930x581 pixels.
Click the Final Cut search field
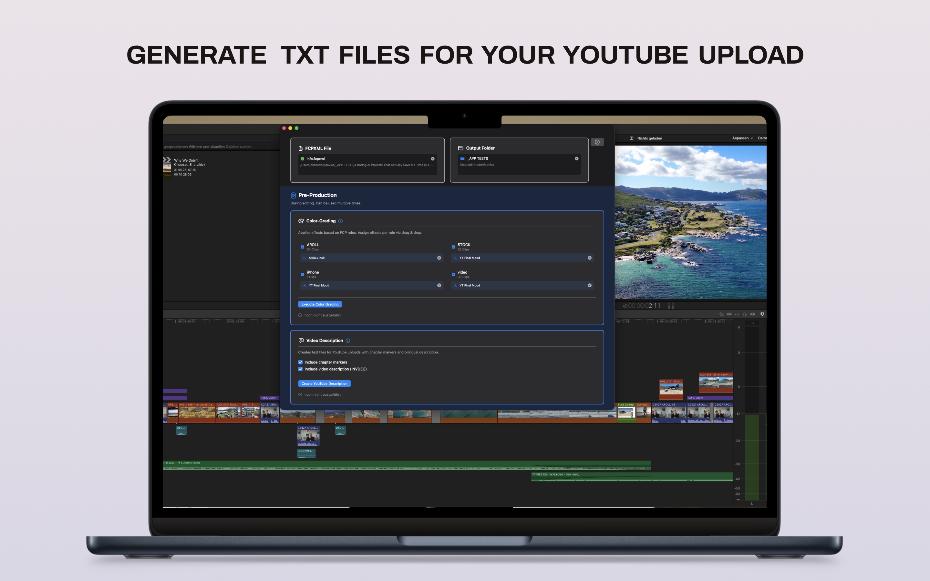(221, 147)
